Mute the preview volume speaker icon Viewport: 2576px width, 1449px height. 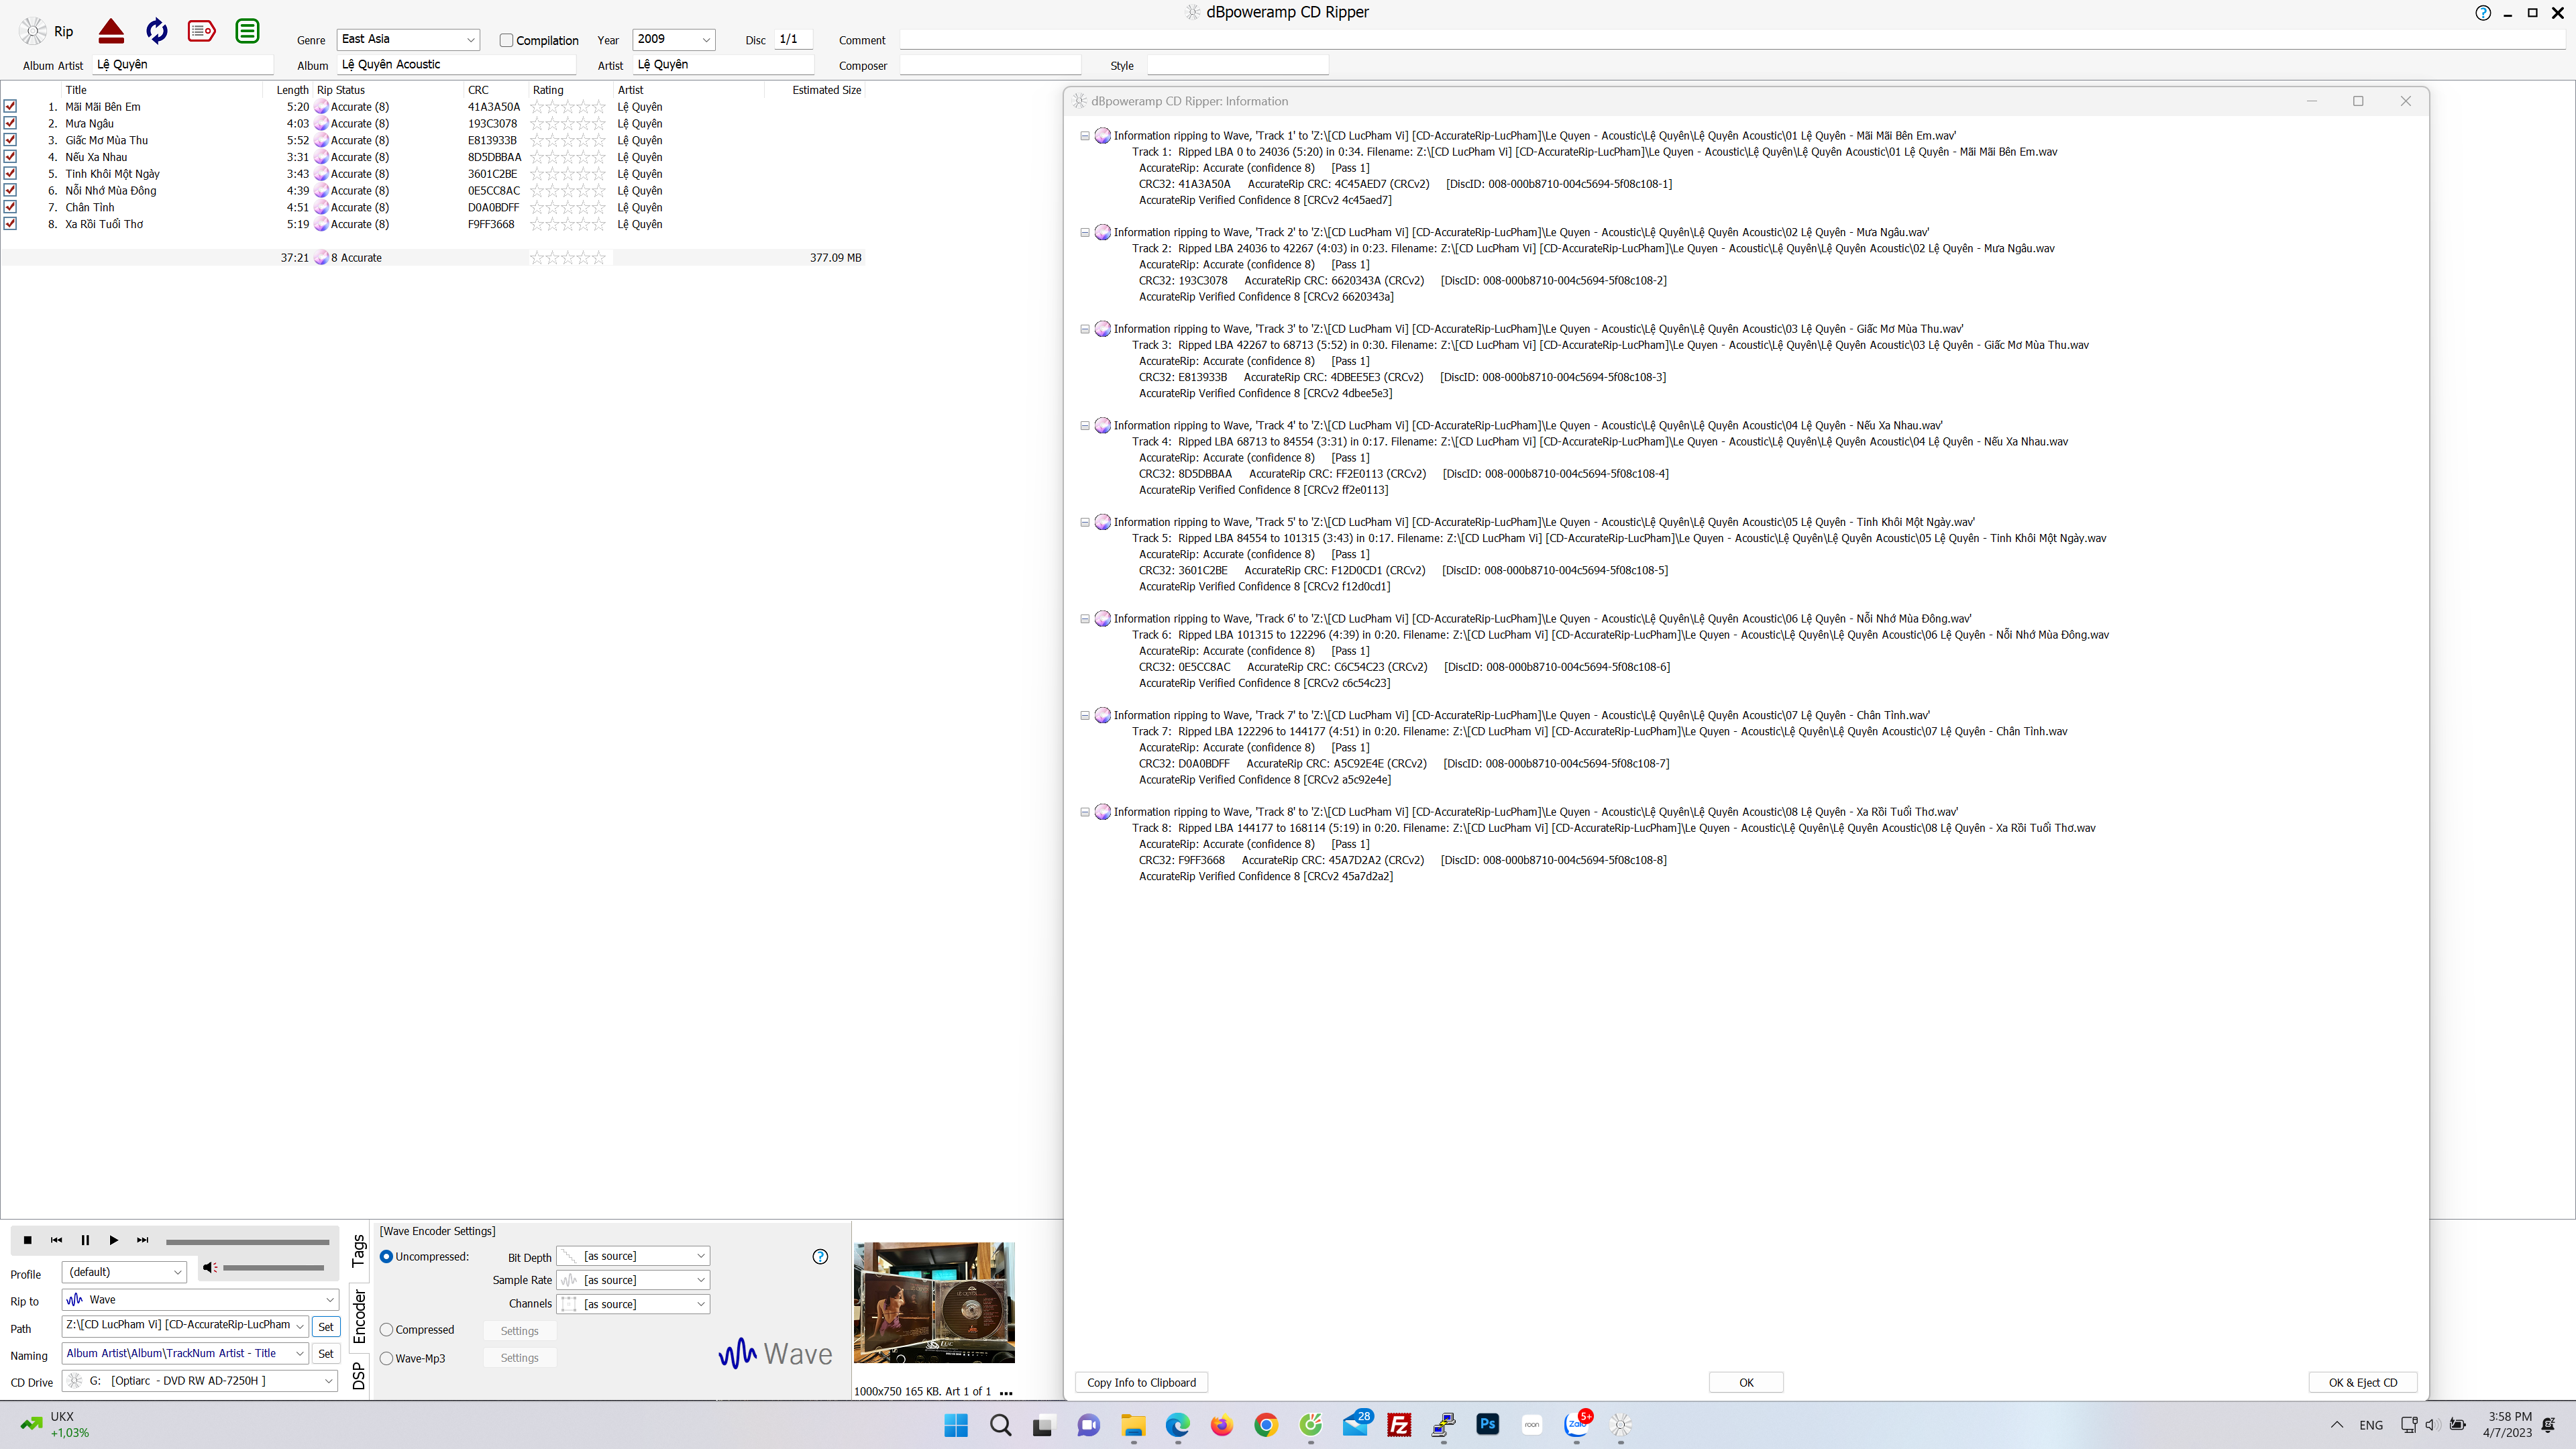coord(209,1268)
